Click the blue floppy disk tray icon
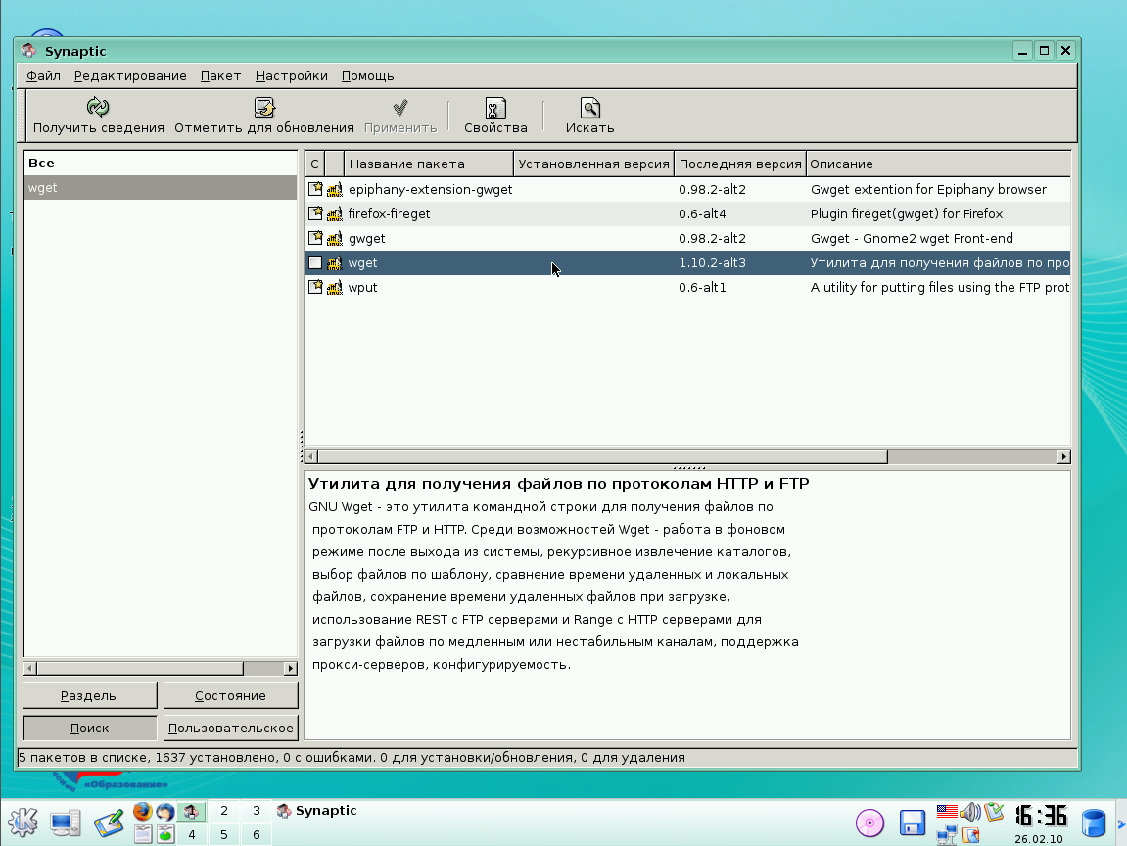 point(913,823)
